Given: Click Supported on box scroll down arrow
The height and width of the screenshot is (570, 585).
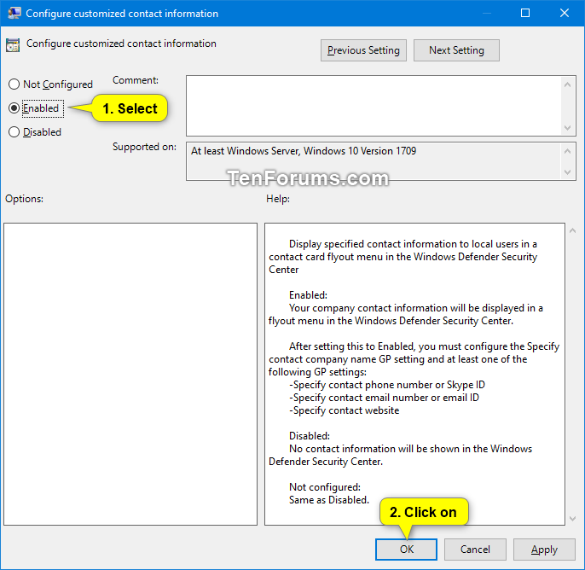Looking at the screenshot, I should tap(567, 172).
